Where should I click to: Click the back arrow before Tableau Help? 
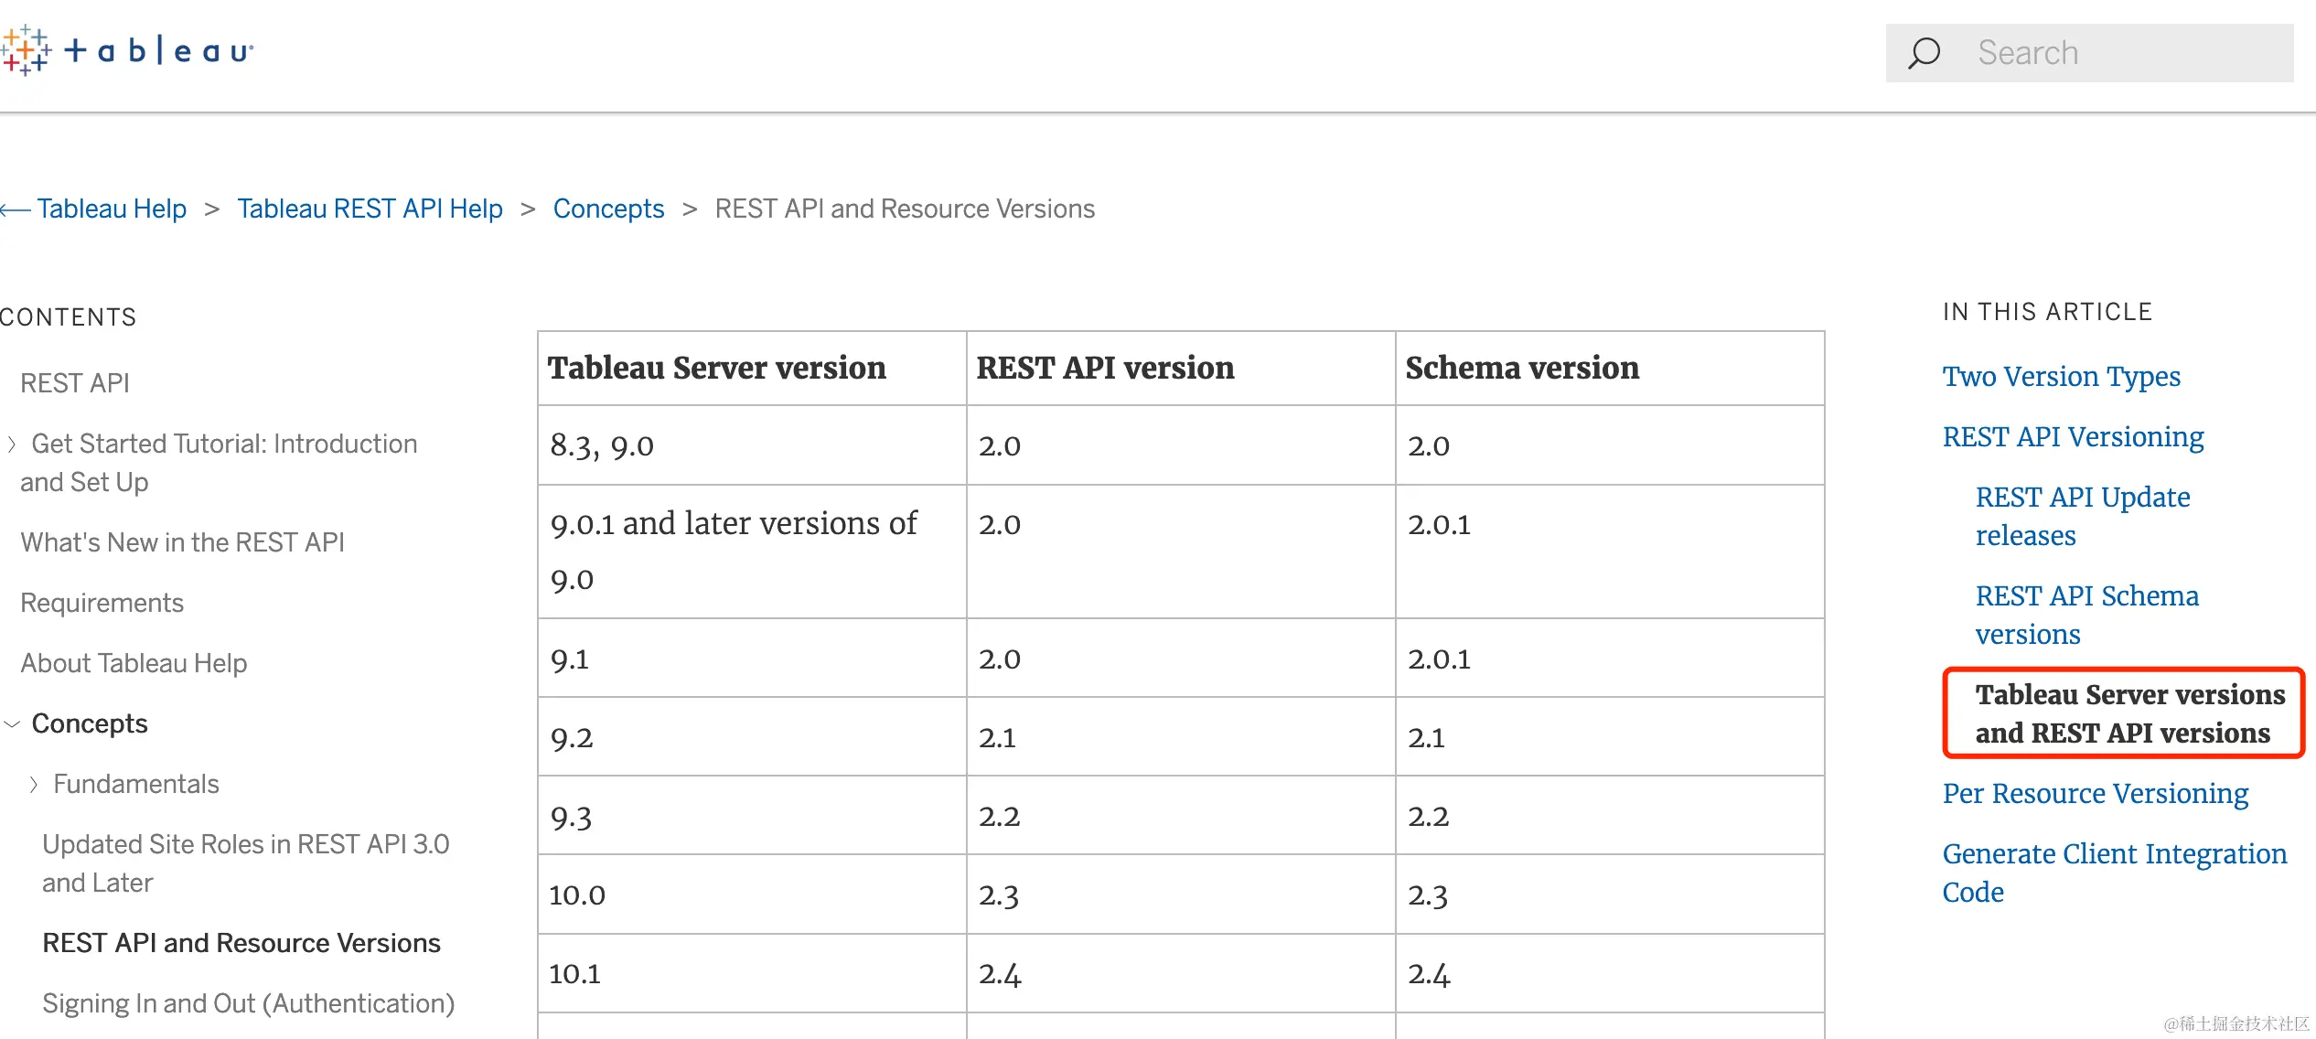tap(15, 209)
